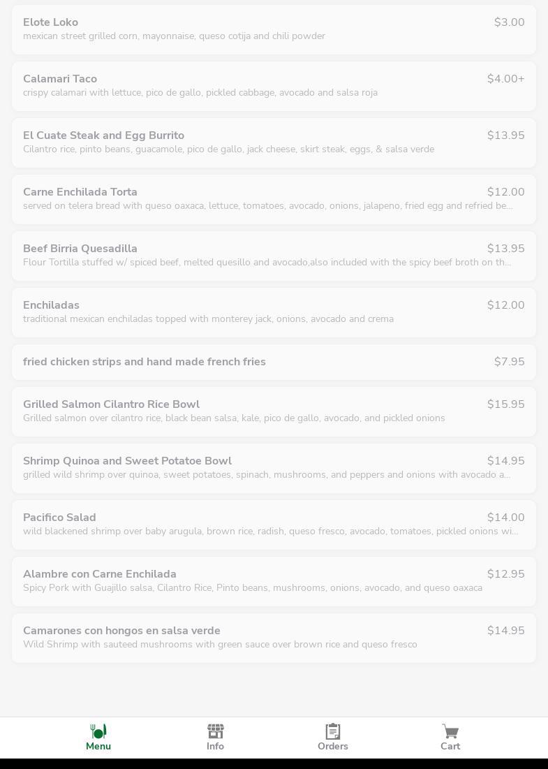Select the Pacifico Salad item
Screen dimensions: 548x769
[274, 525]
